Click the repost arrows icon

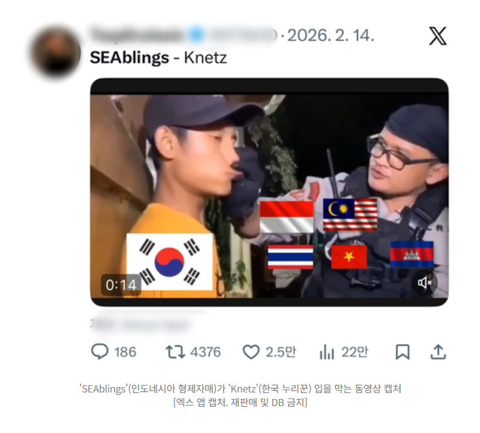pos(176,352)
